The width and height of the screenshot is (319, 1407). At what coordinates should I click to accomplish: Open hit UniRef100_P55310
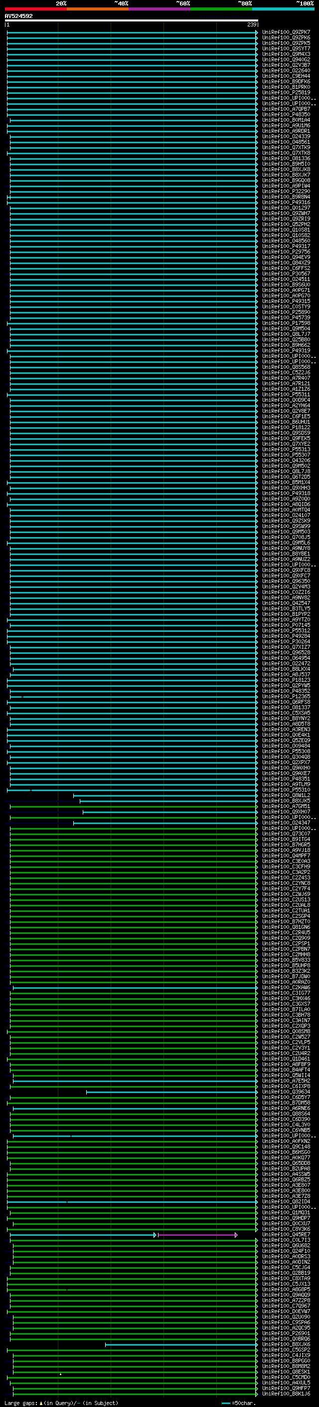pyautogui.click(x=286, y=790)
